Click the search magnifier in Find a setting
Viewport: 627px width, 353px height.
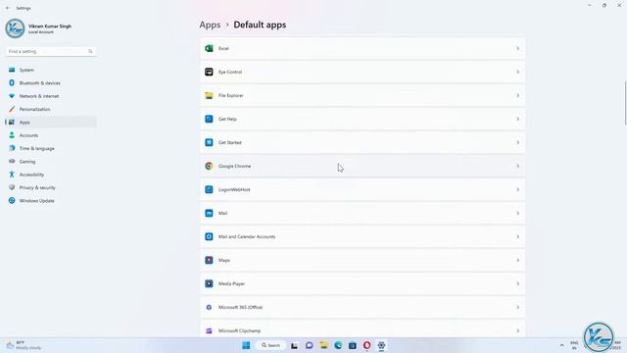point(90,51)
